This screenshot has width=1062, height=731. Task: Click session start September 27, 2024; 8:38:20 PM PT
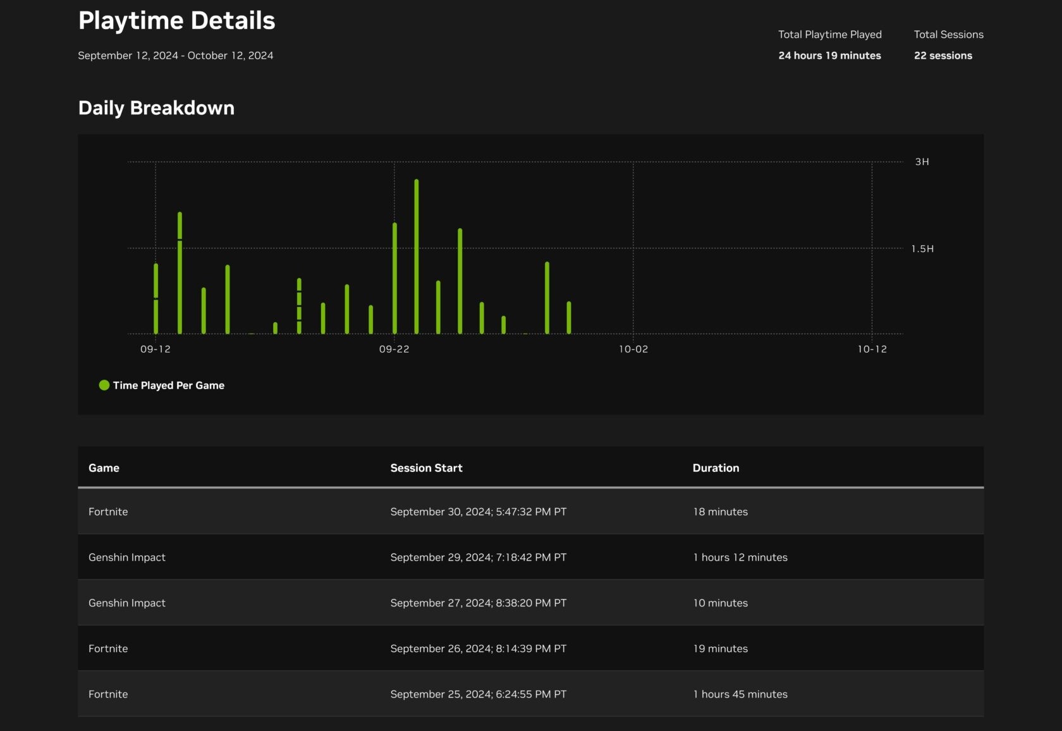[479, 603]
